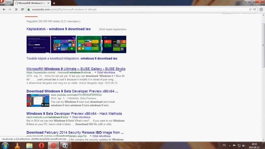This screenshot has width=265, height=149.
Task: Click Sértő képek bejelentése link
Action: pyautogui.click(x=113, y=29)
